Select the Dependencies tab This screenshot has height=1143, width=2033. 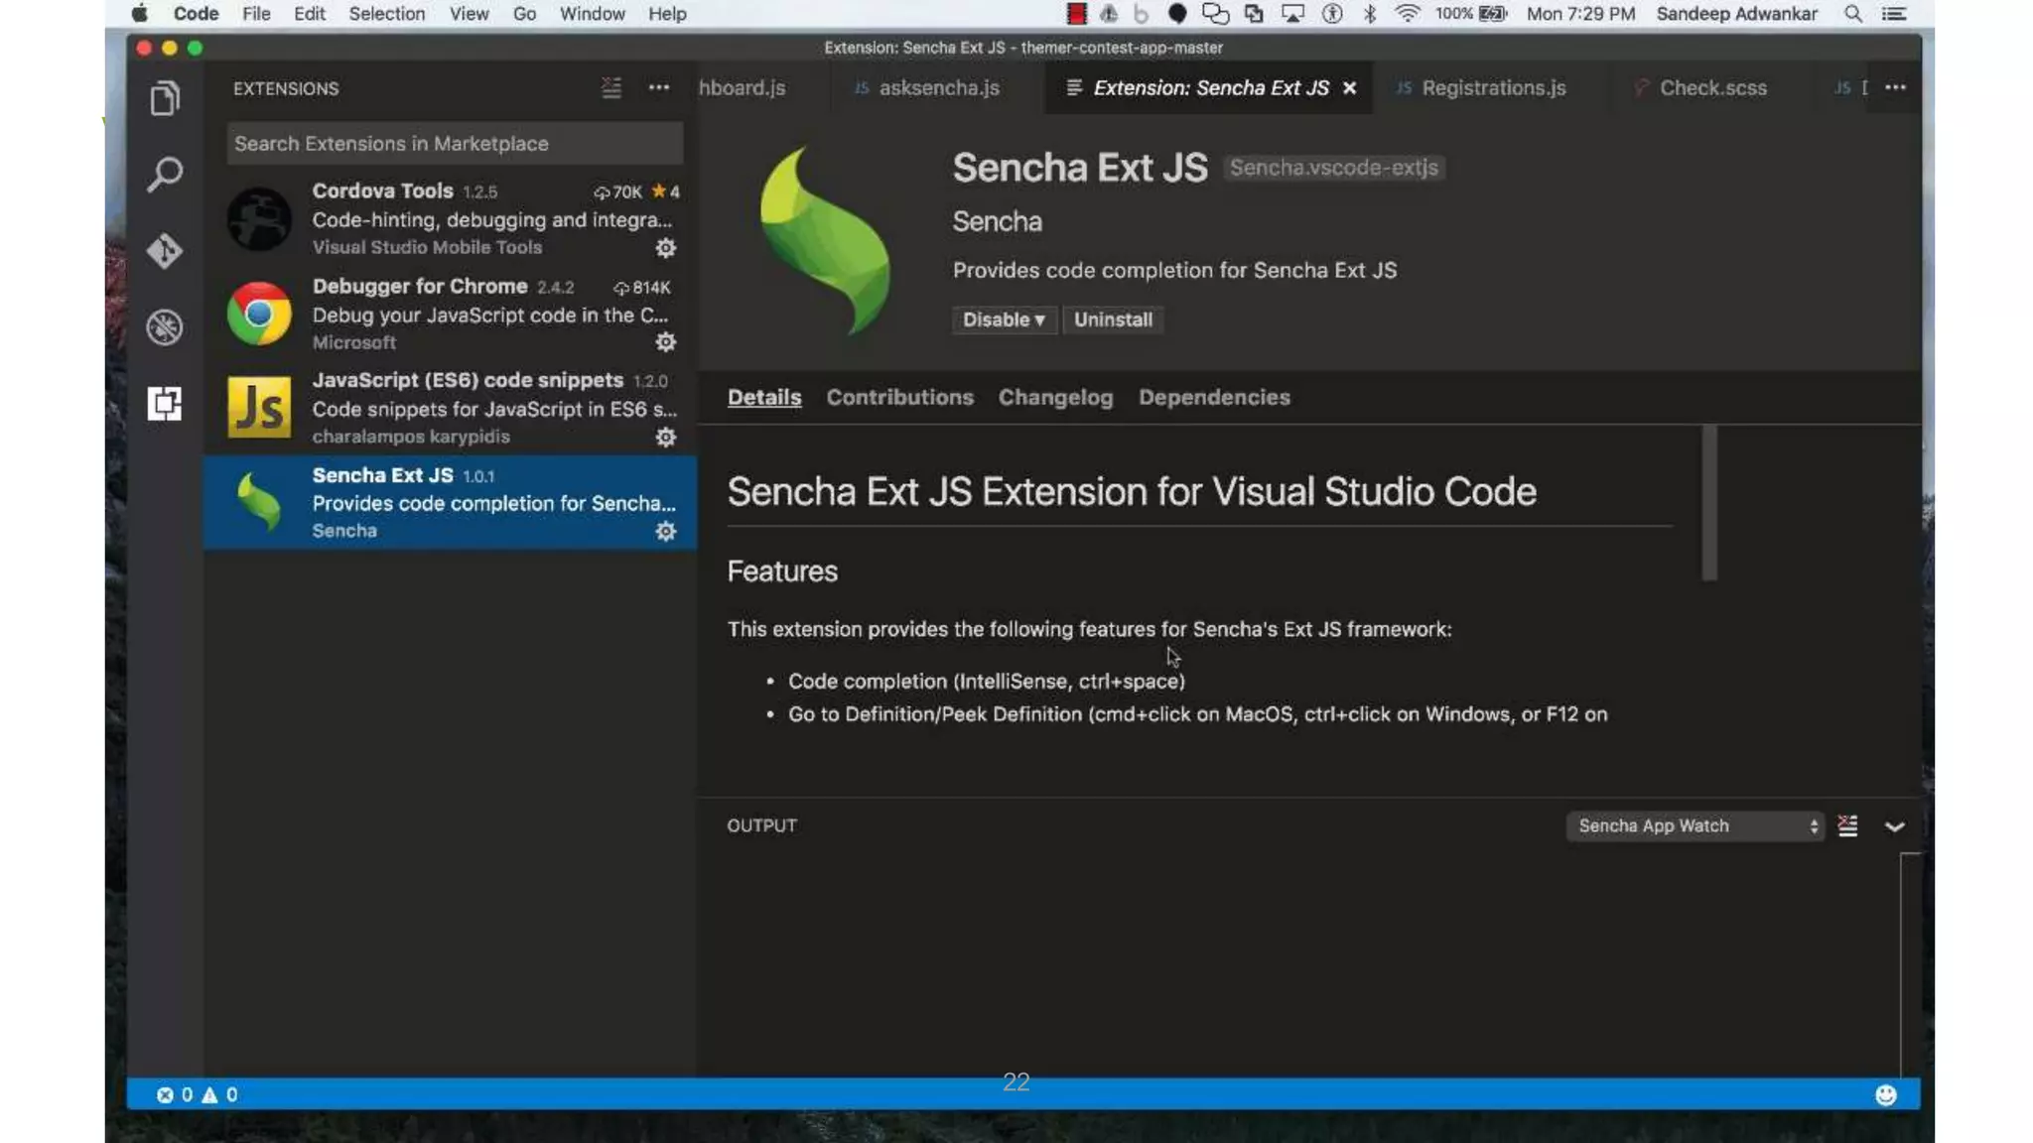(x=1214, y=397)
